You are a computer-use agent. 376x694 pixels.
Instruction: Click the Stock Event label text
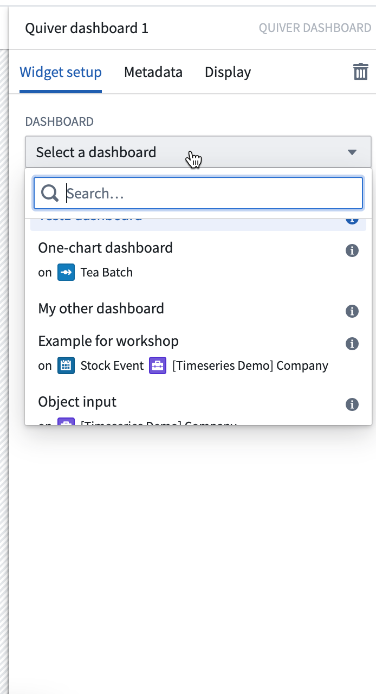112,365
